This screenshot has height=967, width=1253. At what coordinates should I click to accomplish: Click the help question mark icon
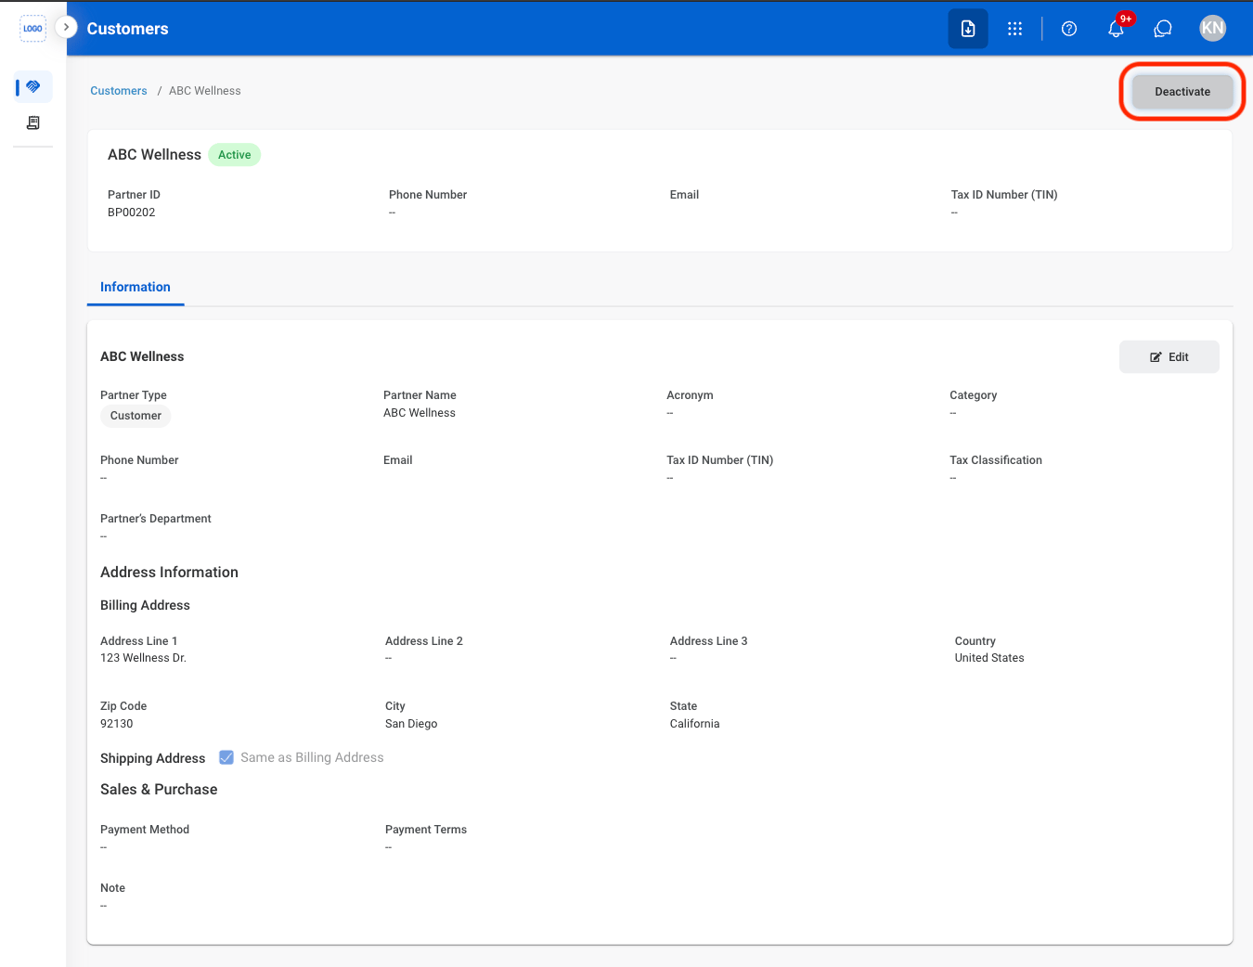pyautogui.click(x=1069, y=29)
